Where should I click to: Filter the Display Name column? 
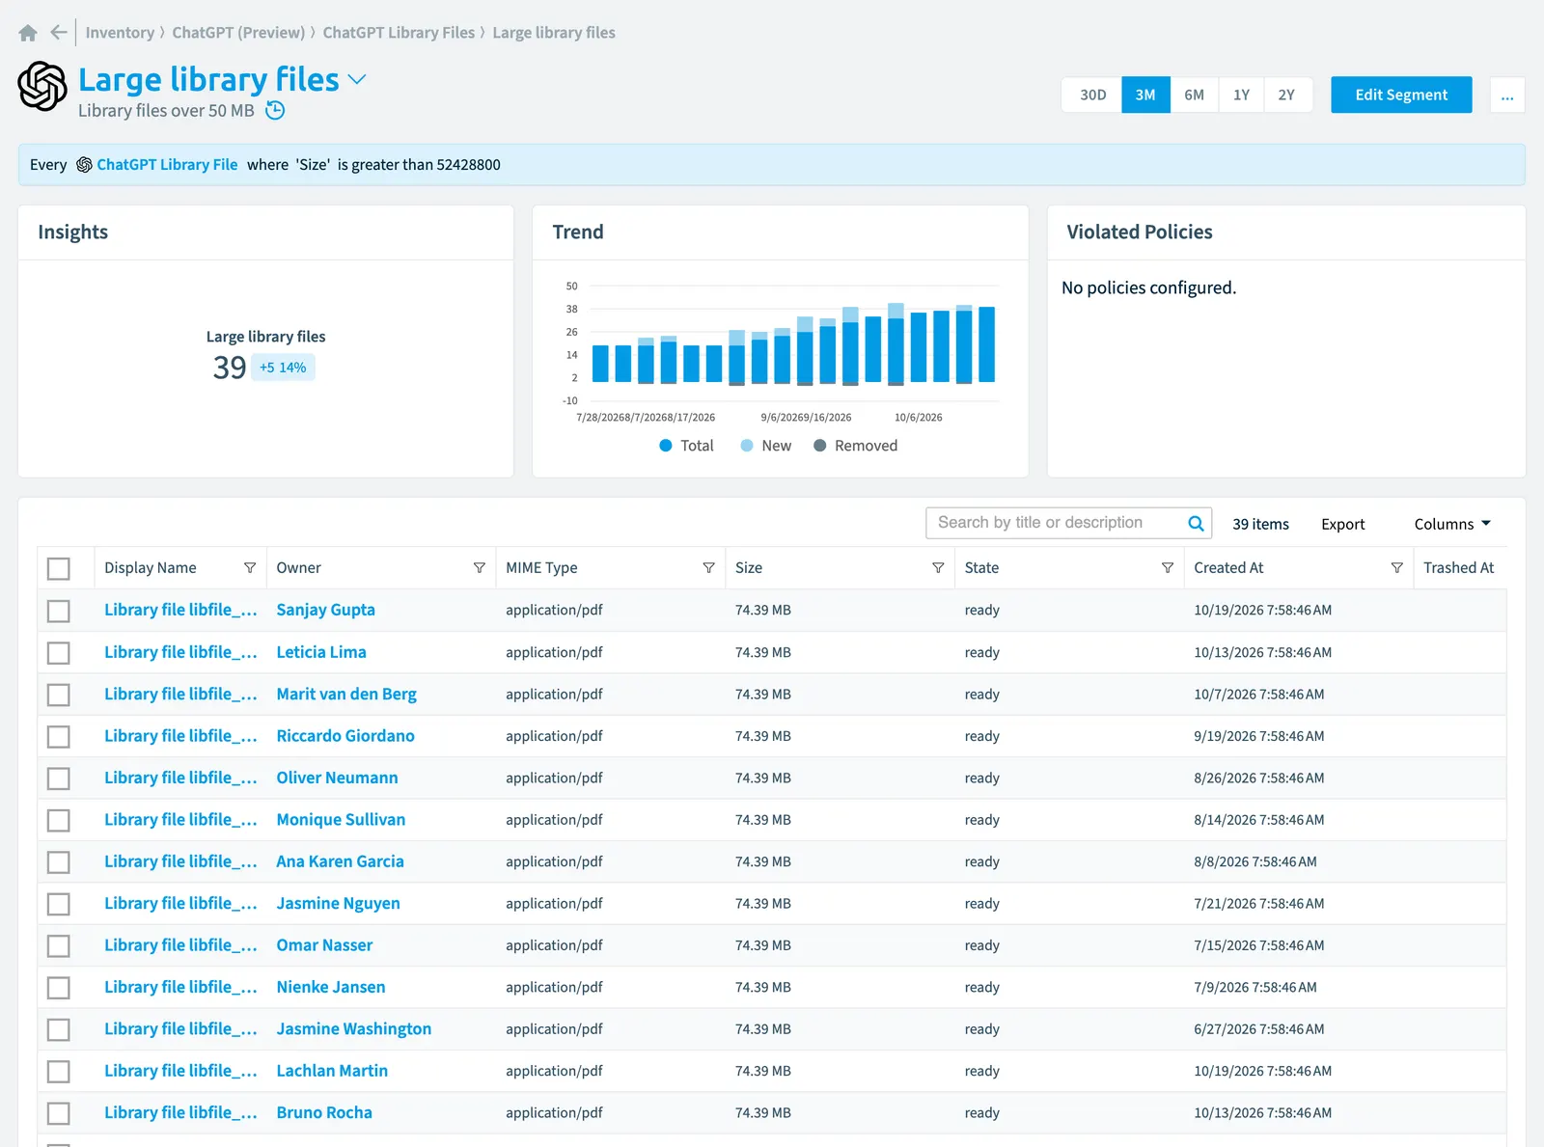coord(250,568)
